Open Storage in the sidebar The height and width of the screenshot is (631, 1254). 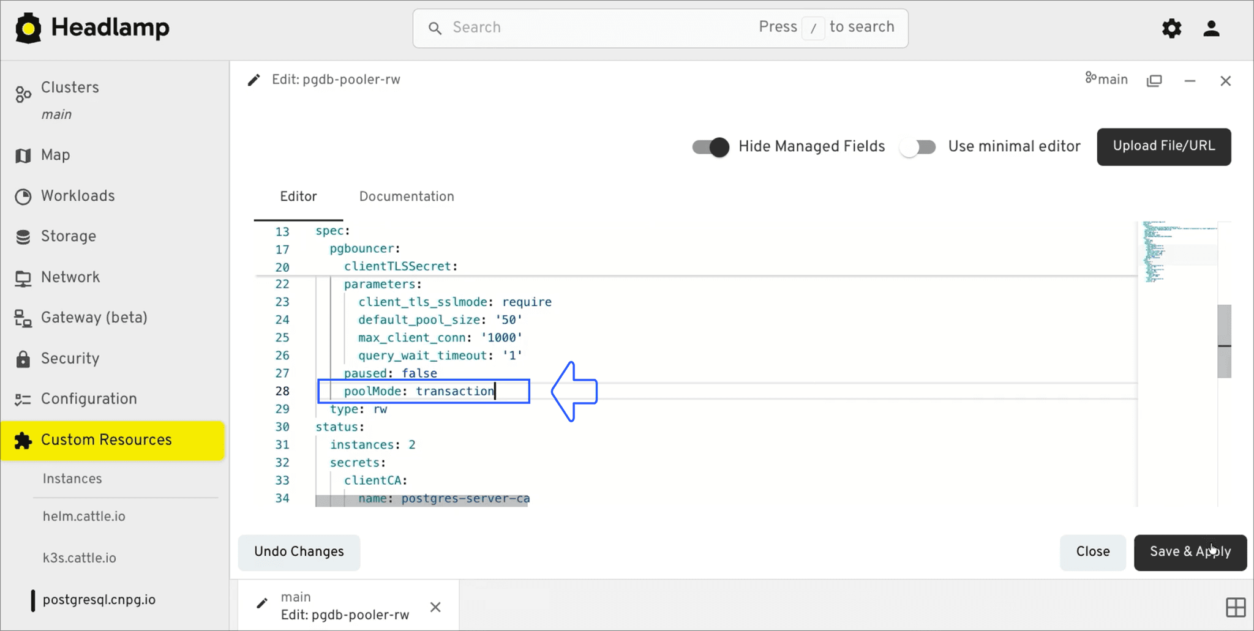click(x=69, y=236)
